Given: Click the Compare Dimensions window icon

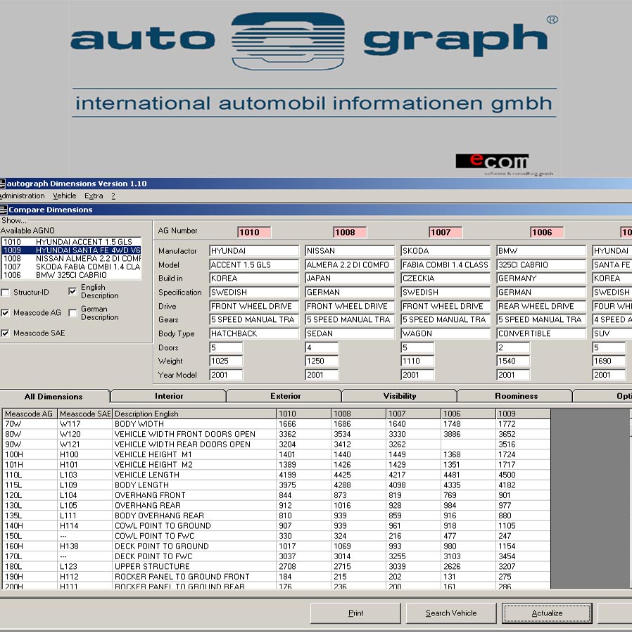Looking at the screenshot, I should [4, 210].
